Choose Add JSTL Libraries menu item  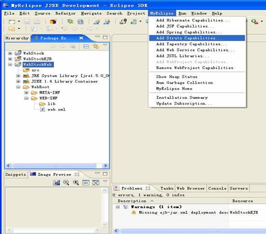tap(197, 56)
